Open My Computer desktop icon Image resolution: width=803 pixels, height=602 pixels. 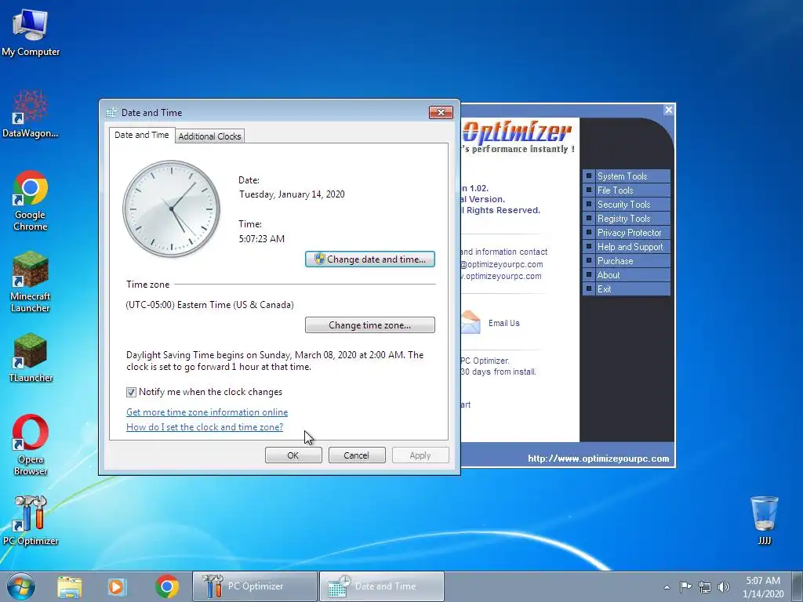31,32
